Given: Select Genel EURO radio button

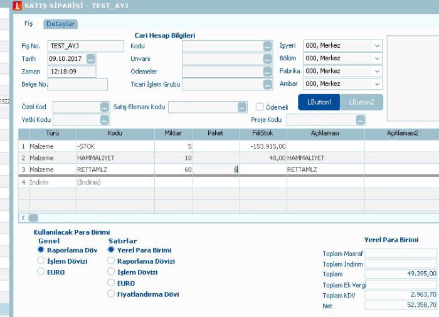Looking at the screenshot, I should click(x=41, y=271).
